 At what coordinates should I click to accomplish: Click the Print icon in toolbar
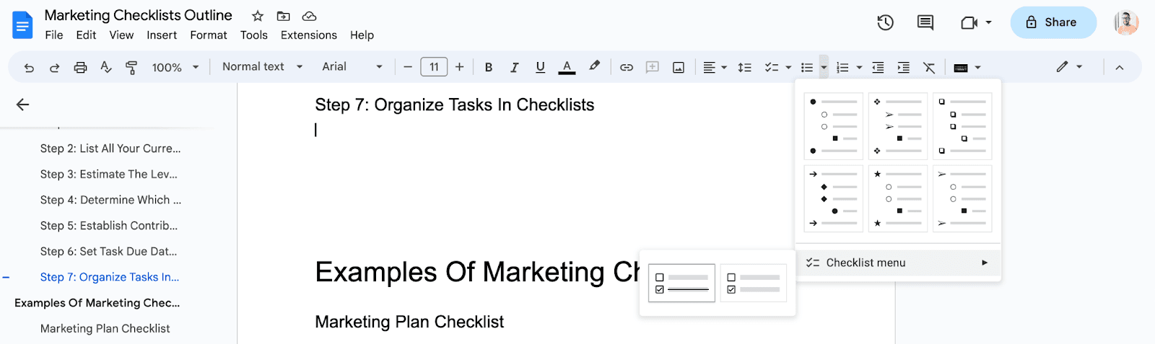click(80, 67)
